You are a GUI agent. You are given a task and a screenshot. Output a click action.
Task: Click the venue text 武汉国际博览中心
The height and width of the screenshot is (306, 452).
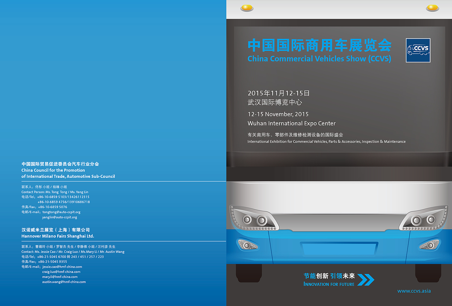(x=275, y=102)
